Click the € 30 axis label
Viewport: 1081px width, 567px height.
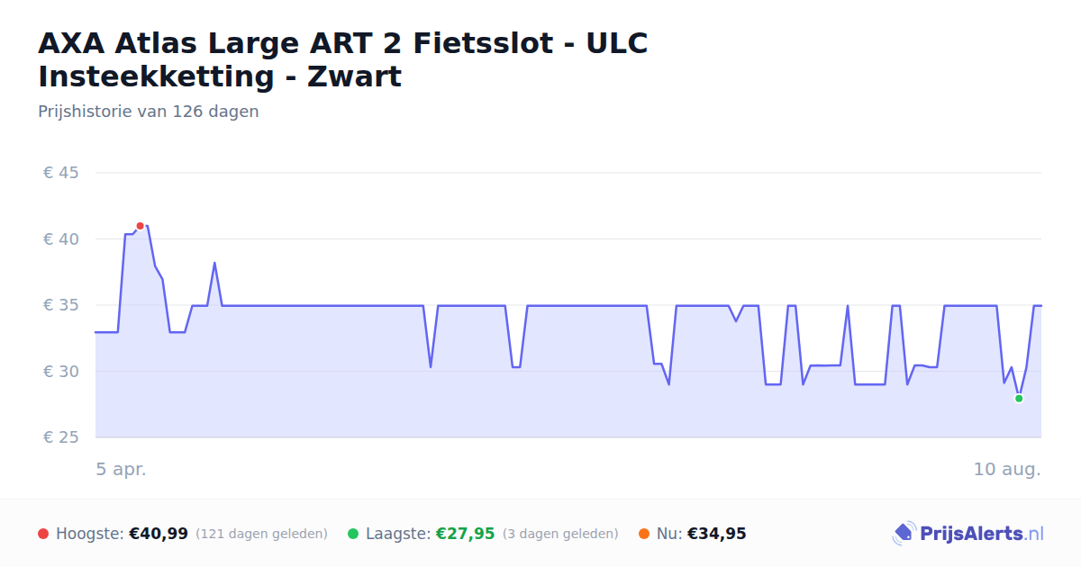[x=61, y=372]
